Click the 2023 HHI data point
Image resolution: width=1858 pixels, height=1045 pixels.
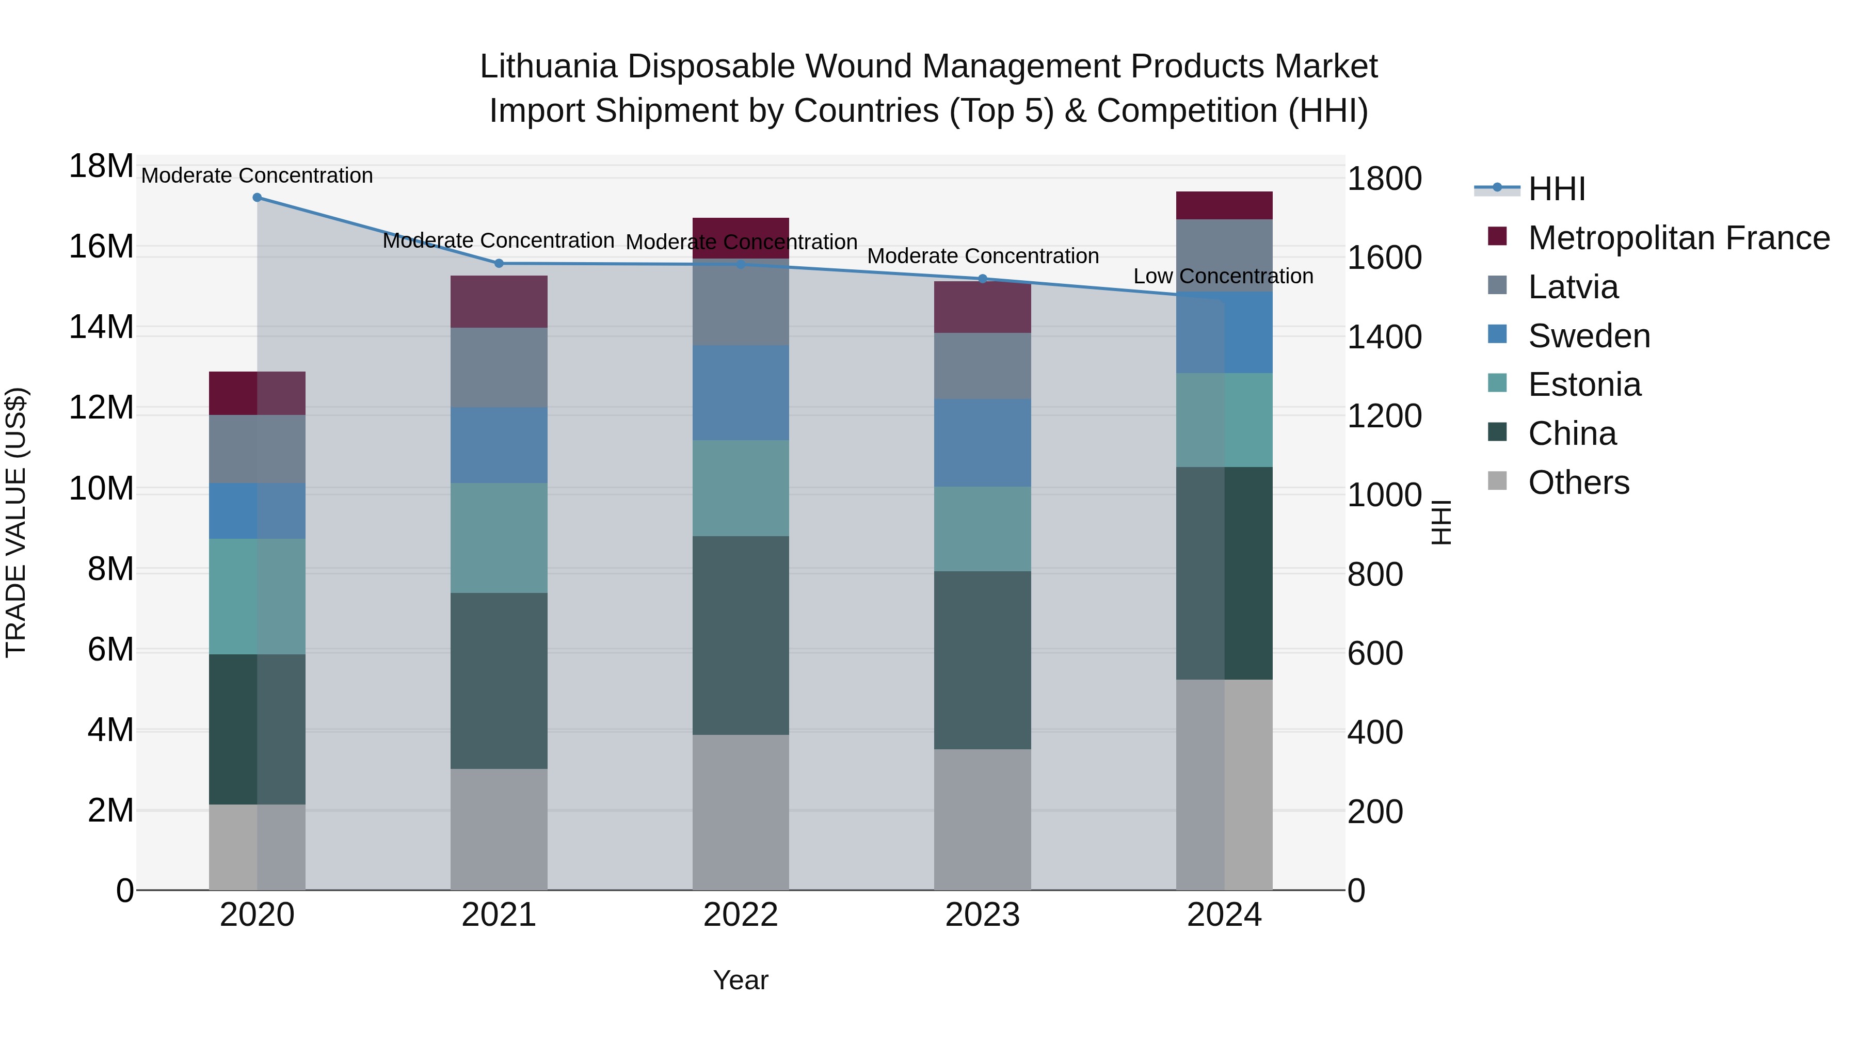982,279
